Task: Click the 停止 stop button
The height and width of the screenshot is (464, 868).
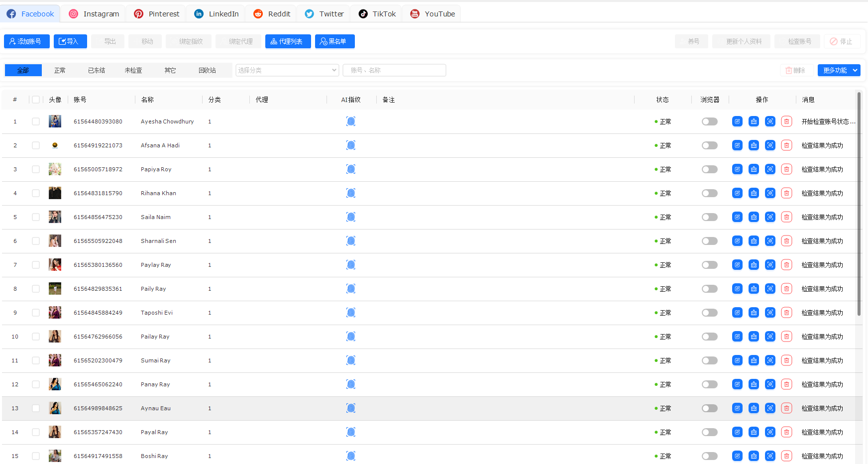Action: [841, 41]
